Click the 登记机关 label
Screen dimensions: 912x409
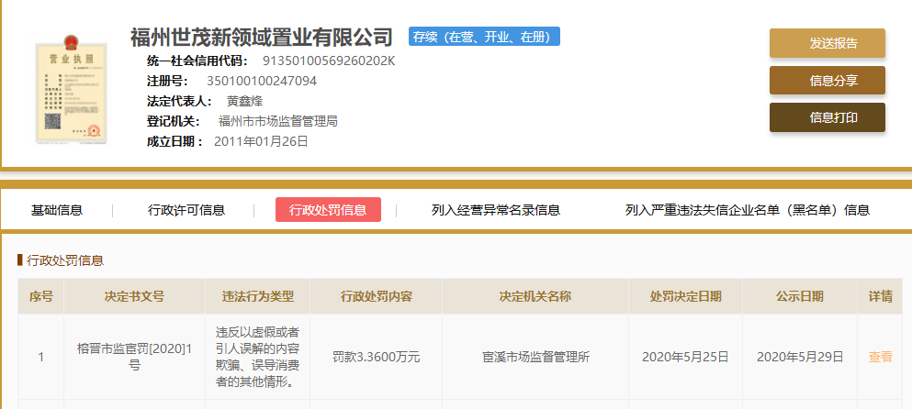coord(174,121)
